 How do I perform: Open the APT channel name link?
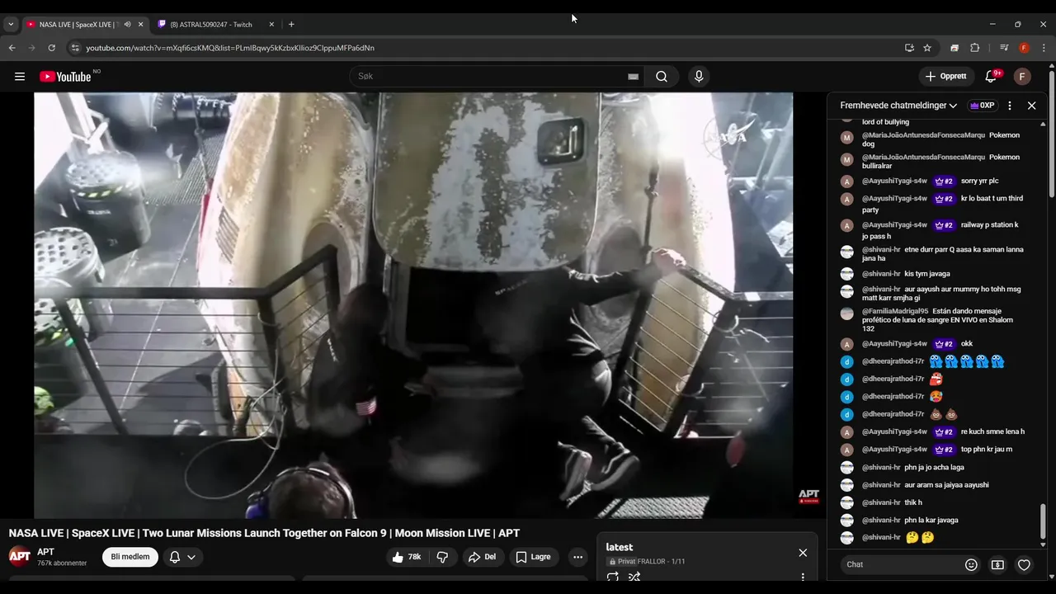(x=45, y=552)
